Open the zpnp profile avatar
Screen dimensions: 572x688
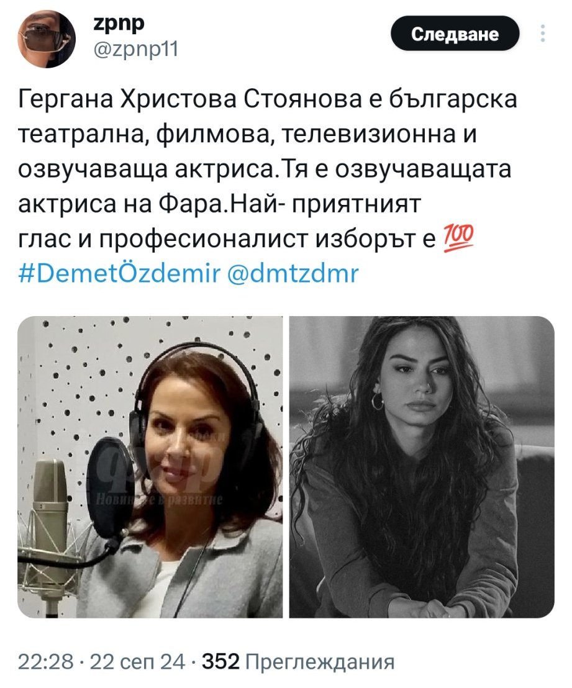(46, 39)
